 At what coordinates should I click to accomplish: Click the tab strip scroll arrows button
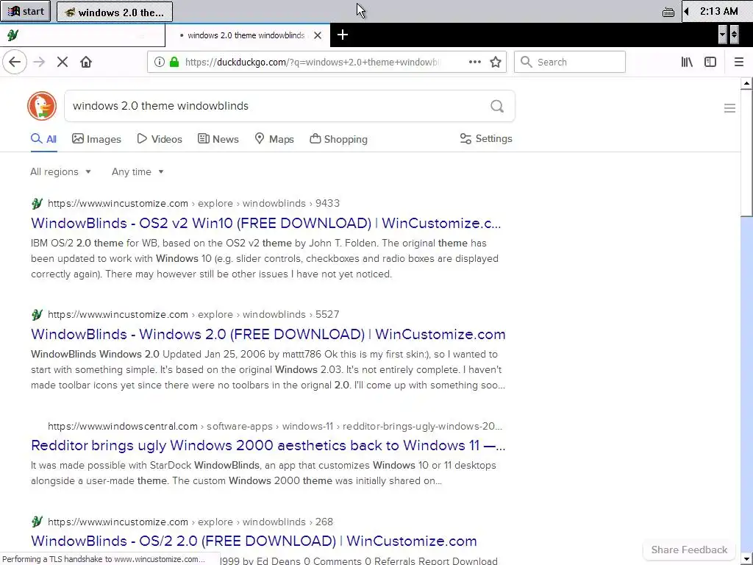click(x=735, y=35)
